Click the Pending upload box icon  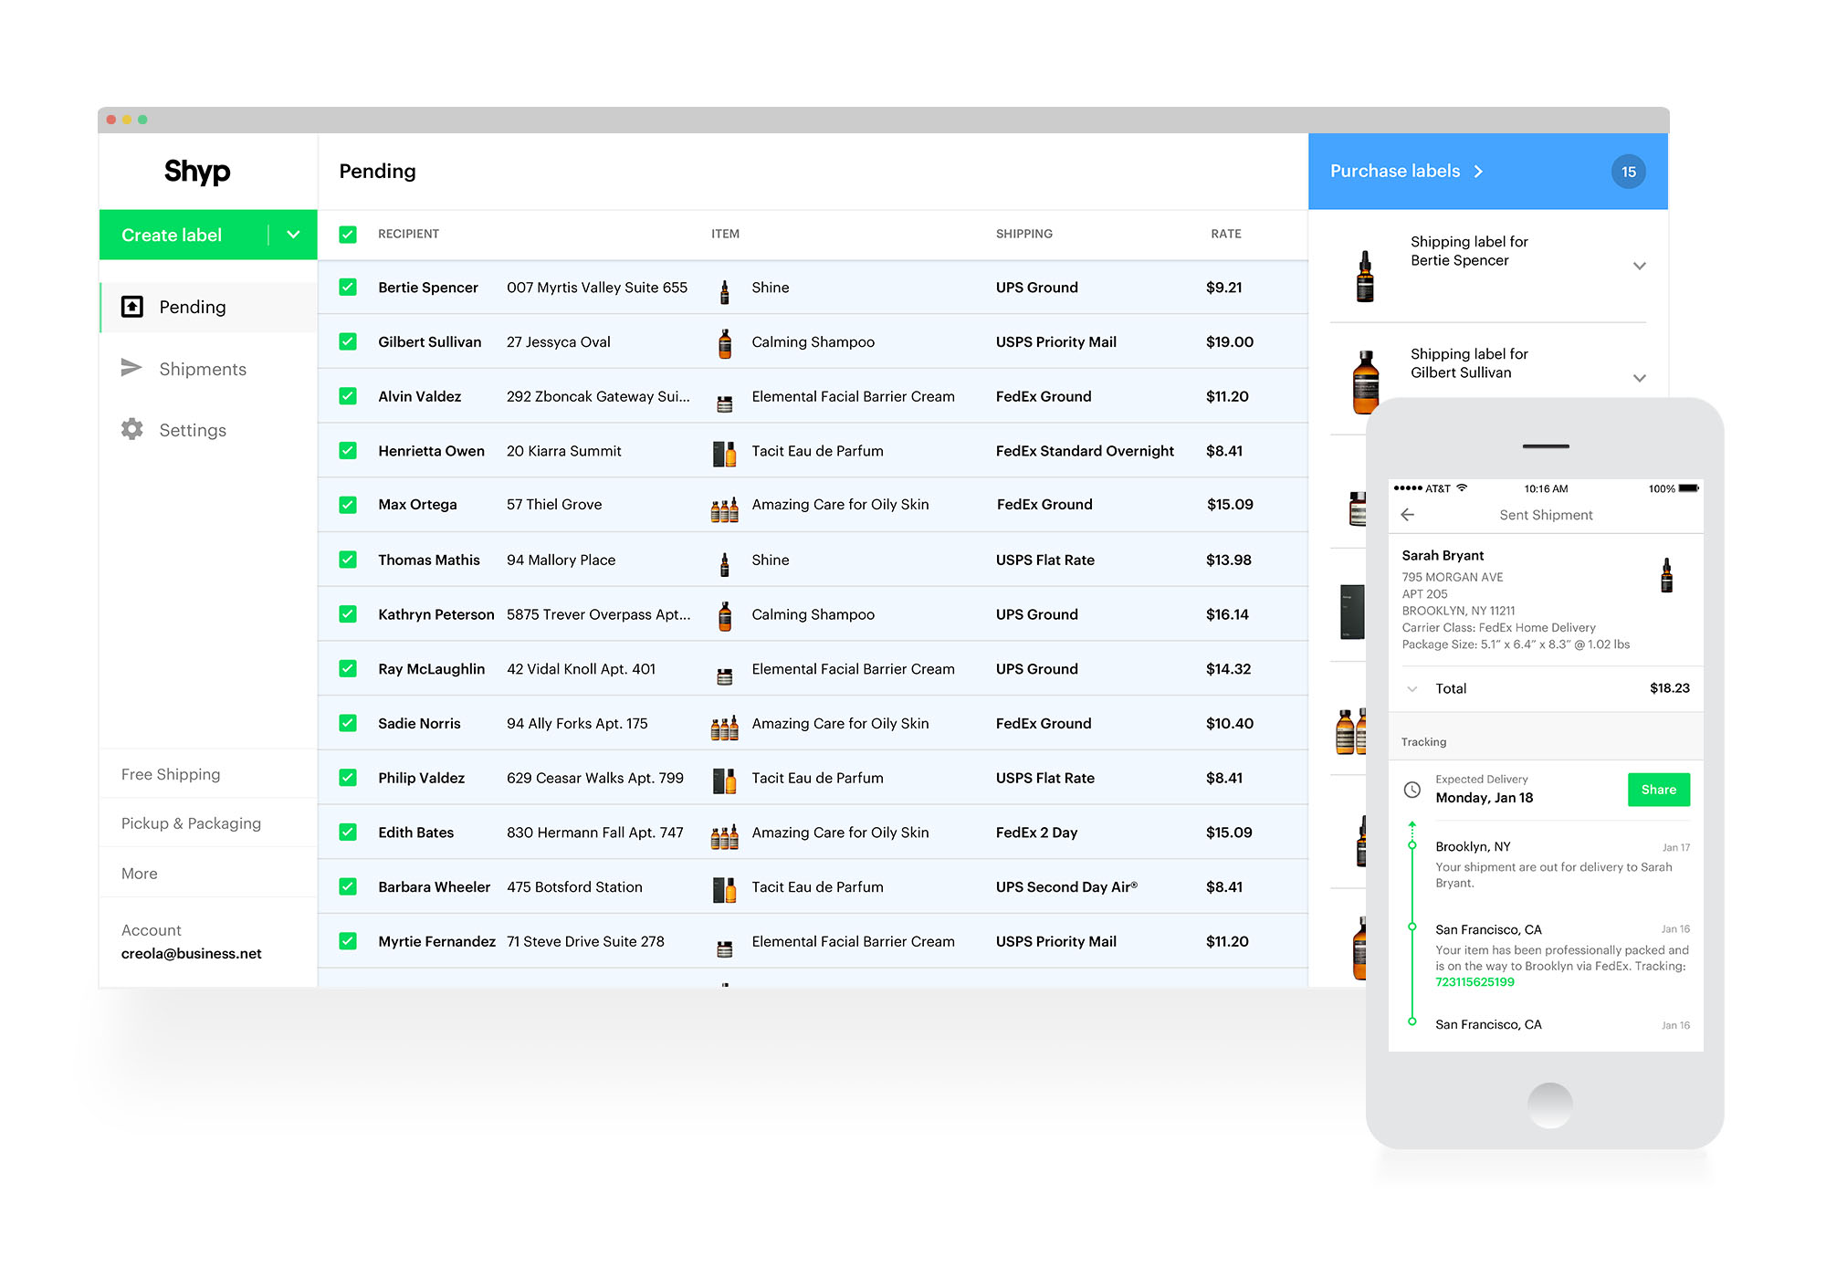point(132,307)
